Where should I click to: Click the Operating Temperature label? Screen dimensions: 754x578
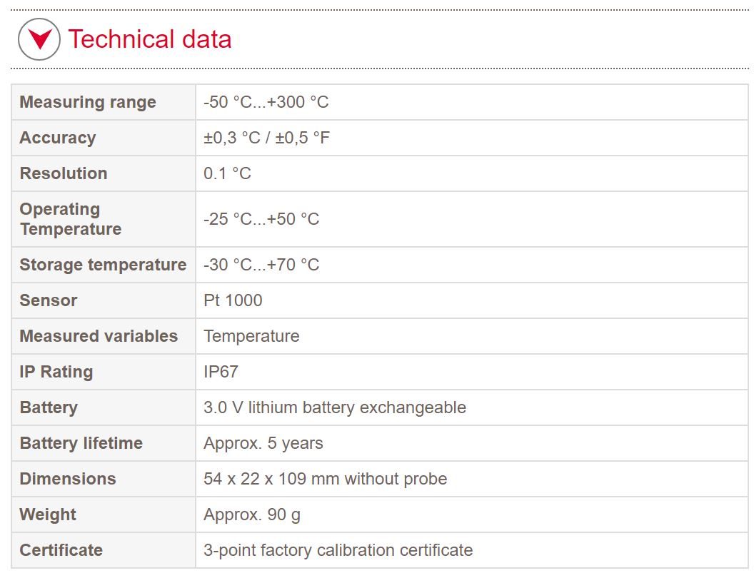[70, 219]
